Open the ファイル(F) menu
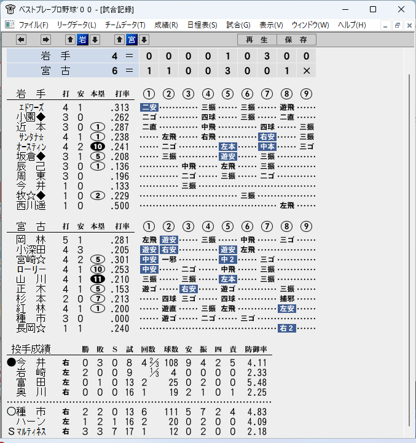The image size is (416, 443). pos(33,25)
